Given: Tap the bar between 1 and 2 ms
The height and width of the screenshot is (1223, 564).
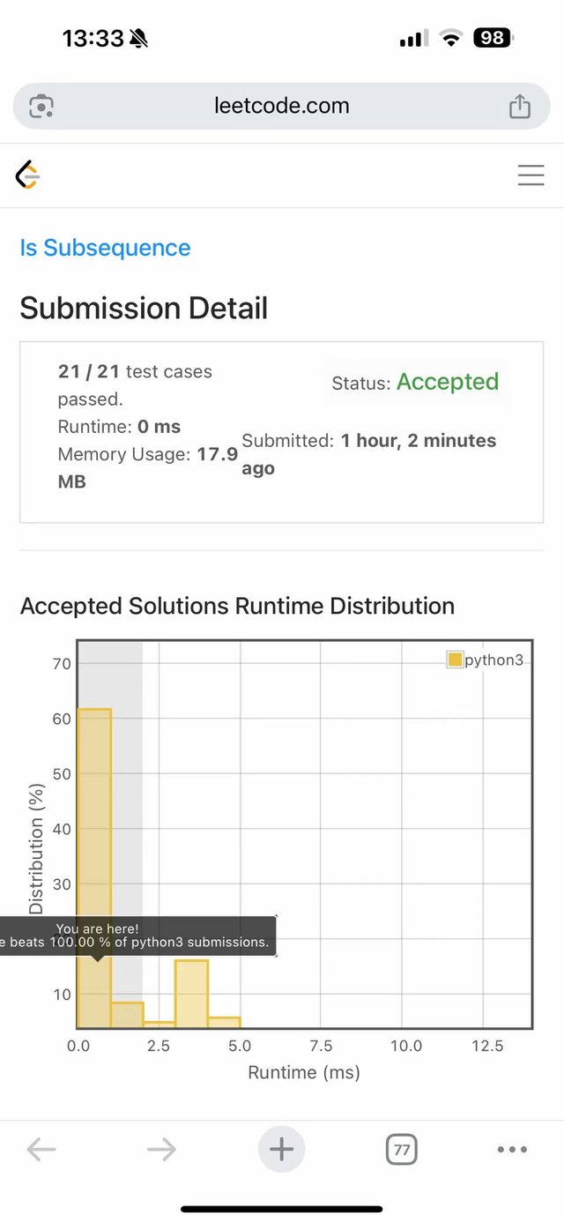Looking at the screenshot, I should (x=127, y=1015).
